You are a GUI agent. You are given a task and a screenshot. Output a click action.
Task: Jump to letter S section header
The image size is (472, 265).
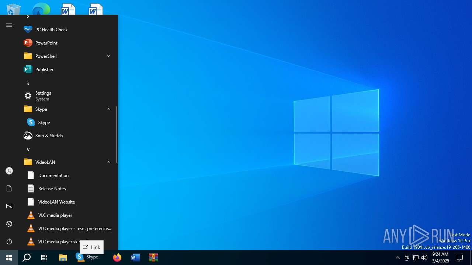28,84
